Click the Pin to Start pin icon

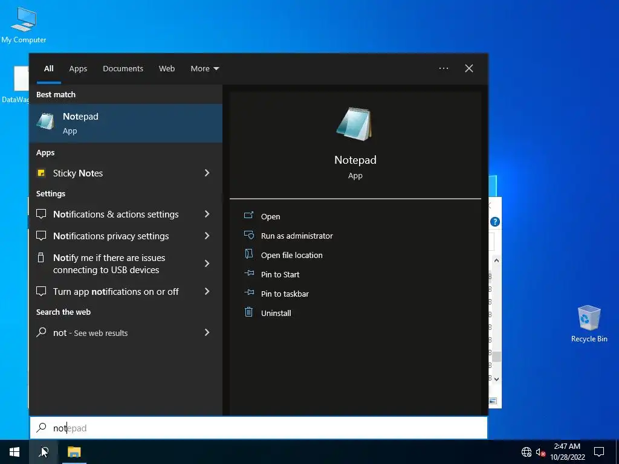(248, 273)
